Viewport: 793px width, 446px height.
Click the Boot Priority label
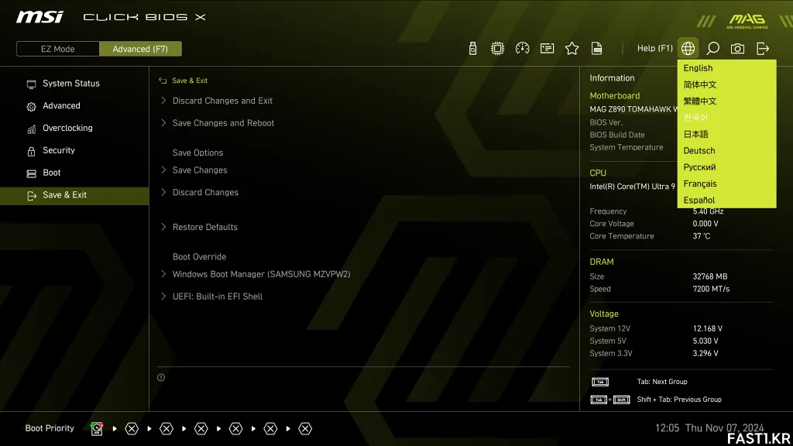pyautogui.click(x=50, y=428)
